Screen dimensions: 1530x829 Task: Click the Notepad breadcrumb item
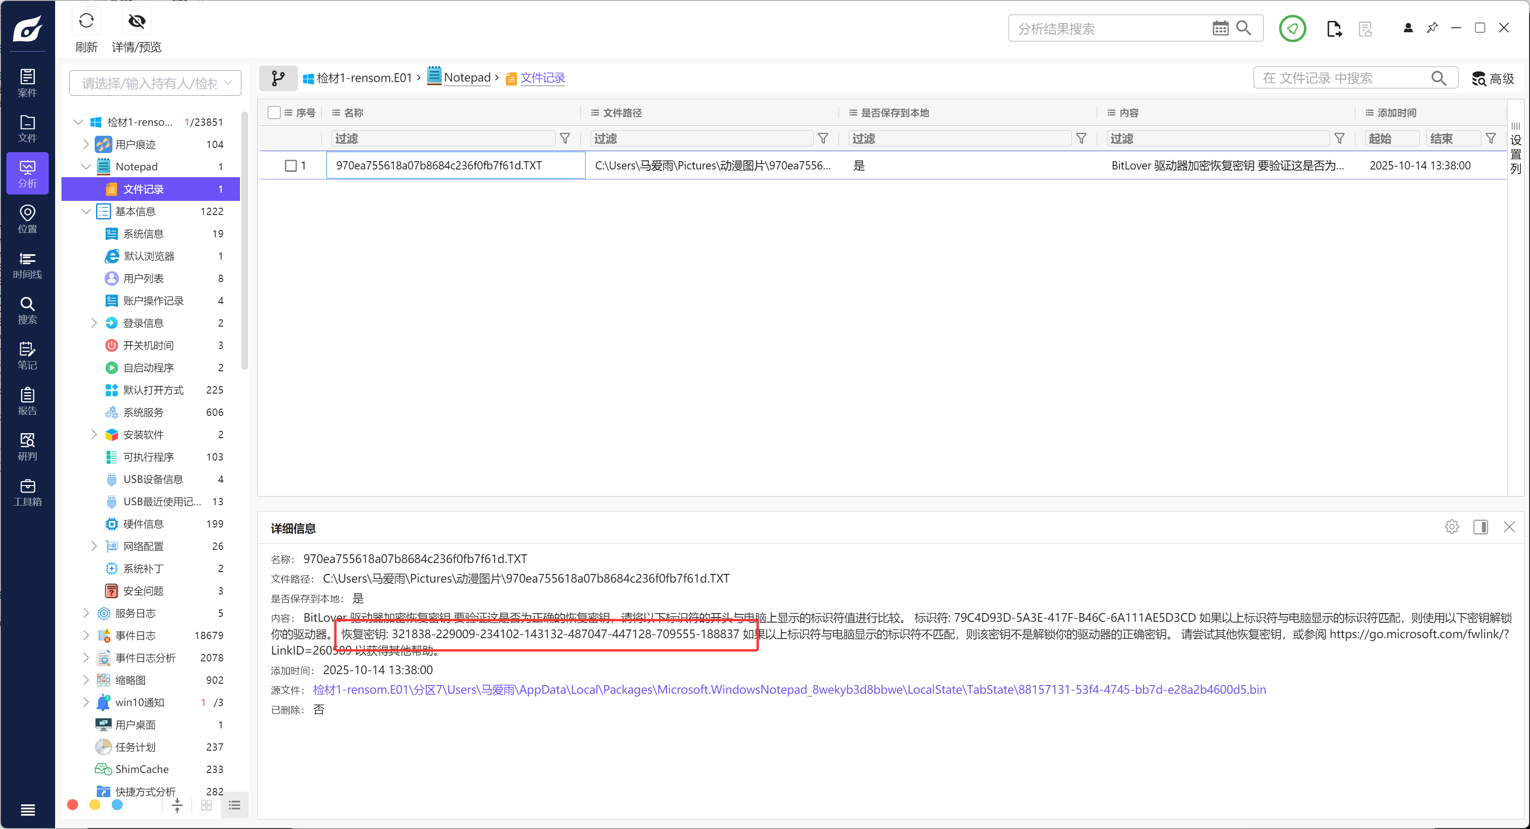click(x=467, y=78)
